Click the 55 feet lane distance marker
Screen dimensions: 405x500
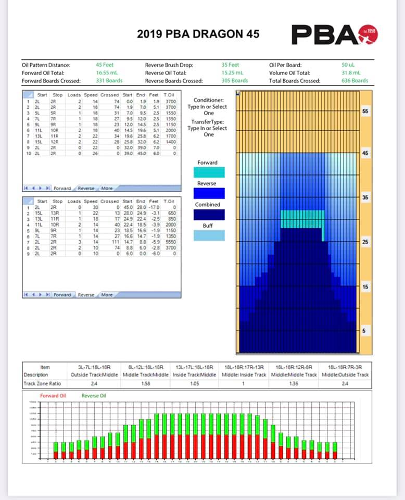365,111
